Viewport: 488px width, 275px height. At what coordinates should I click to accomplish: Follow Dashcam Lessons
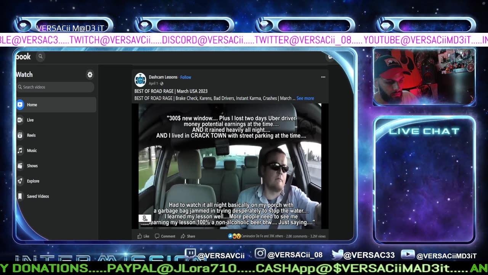(x=186, y=77)
